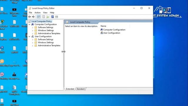
Task: Maximize the Local Group Policy Editor window
Action: pos(142,8)
